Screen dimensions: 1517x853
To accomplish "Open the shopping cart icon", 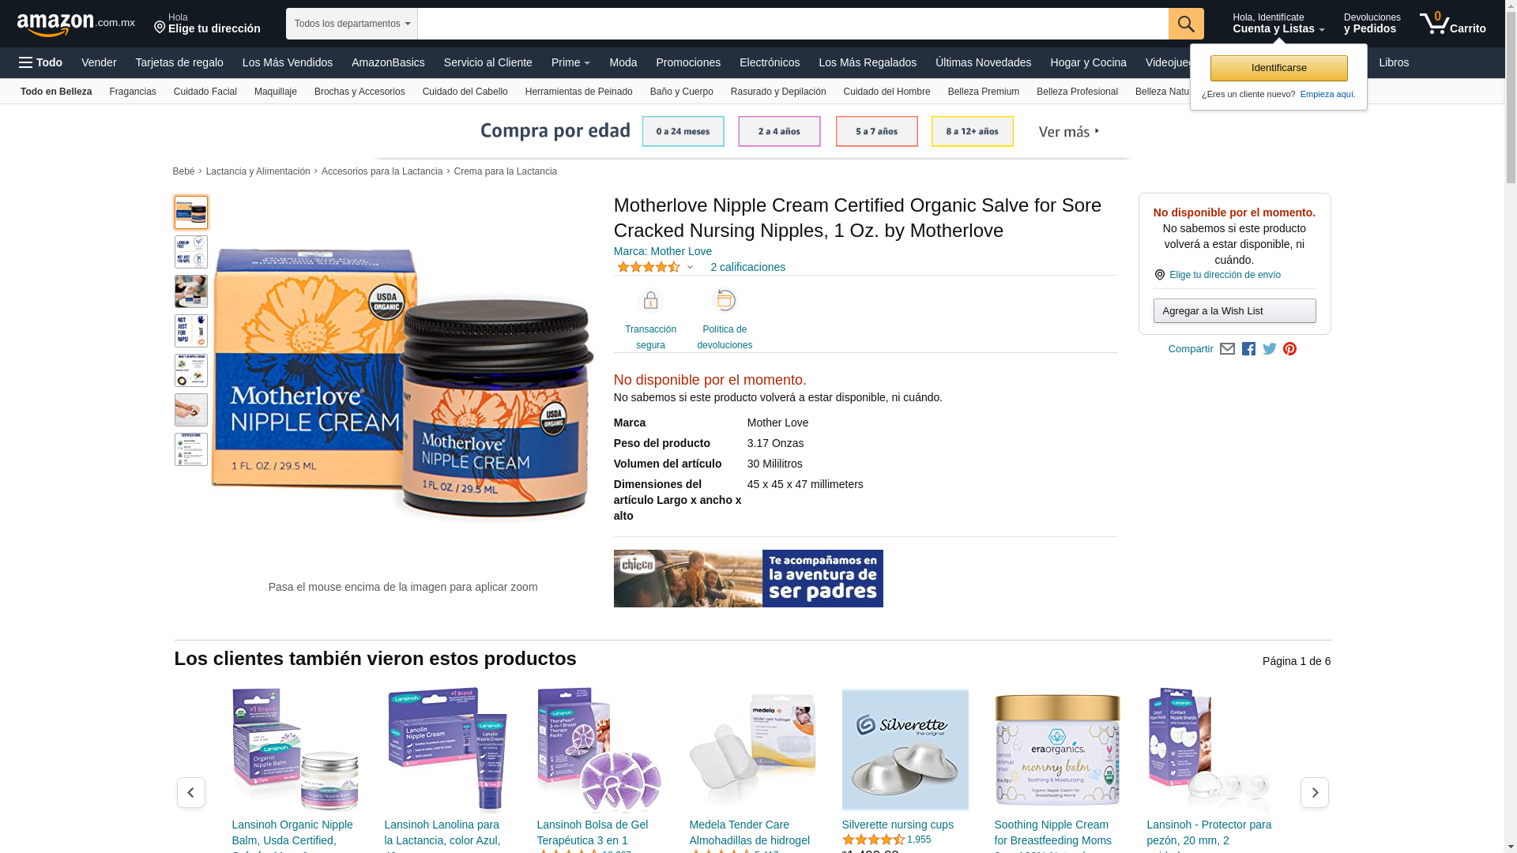I will click(1452, 24).
